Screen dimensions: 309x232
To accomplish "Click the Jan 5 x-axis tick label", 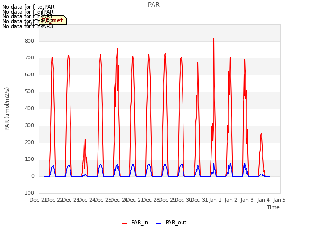I will click(279, 200).
